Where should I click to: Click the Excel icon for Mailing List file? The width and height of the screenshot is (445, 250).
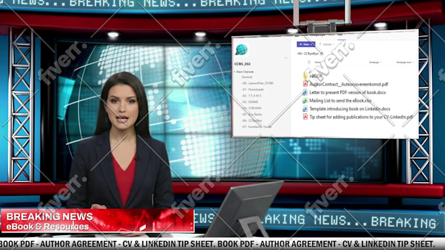coord(305,101)
